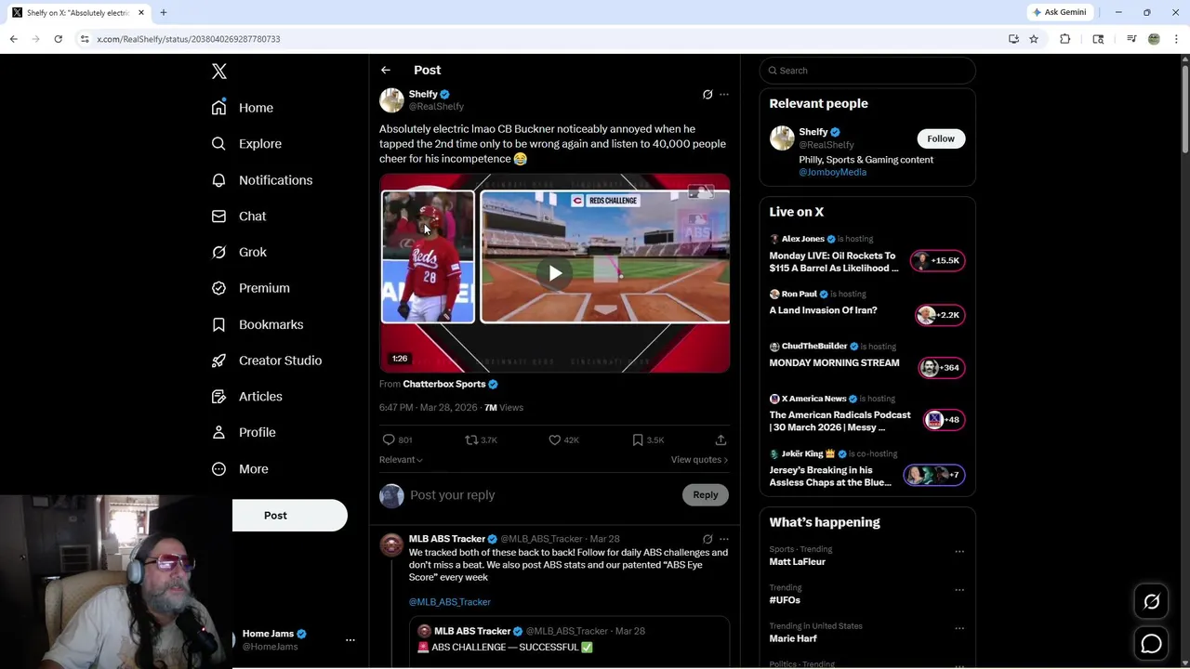Viewport: 1190px width, 669px height.
Task: Click the repost icon showing 3.7K
Action: [471, 440]
